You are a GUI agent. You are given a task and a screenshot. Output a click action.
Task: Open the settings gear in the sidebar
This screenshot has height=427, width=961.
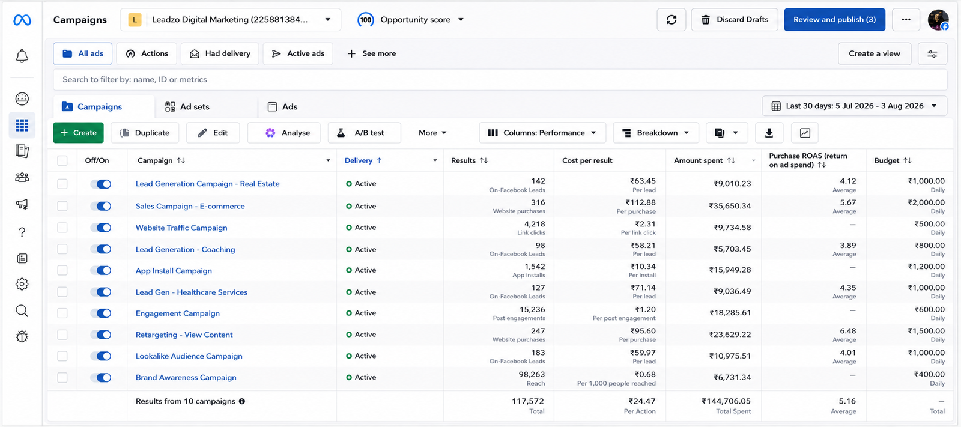[22, 284]
